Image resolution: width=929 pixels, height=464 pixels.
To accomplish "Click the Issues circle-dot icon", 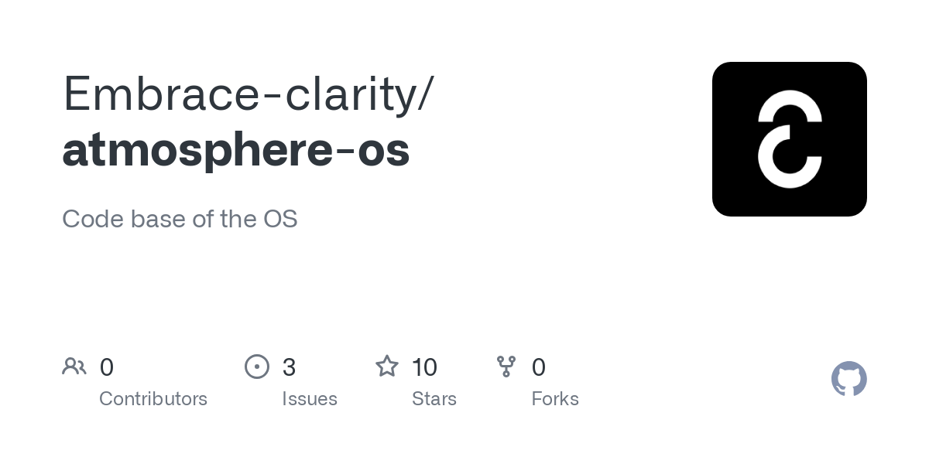I will [257, 366].
